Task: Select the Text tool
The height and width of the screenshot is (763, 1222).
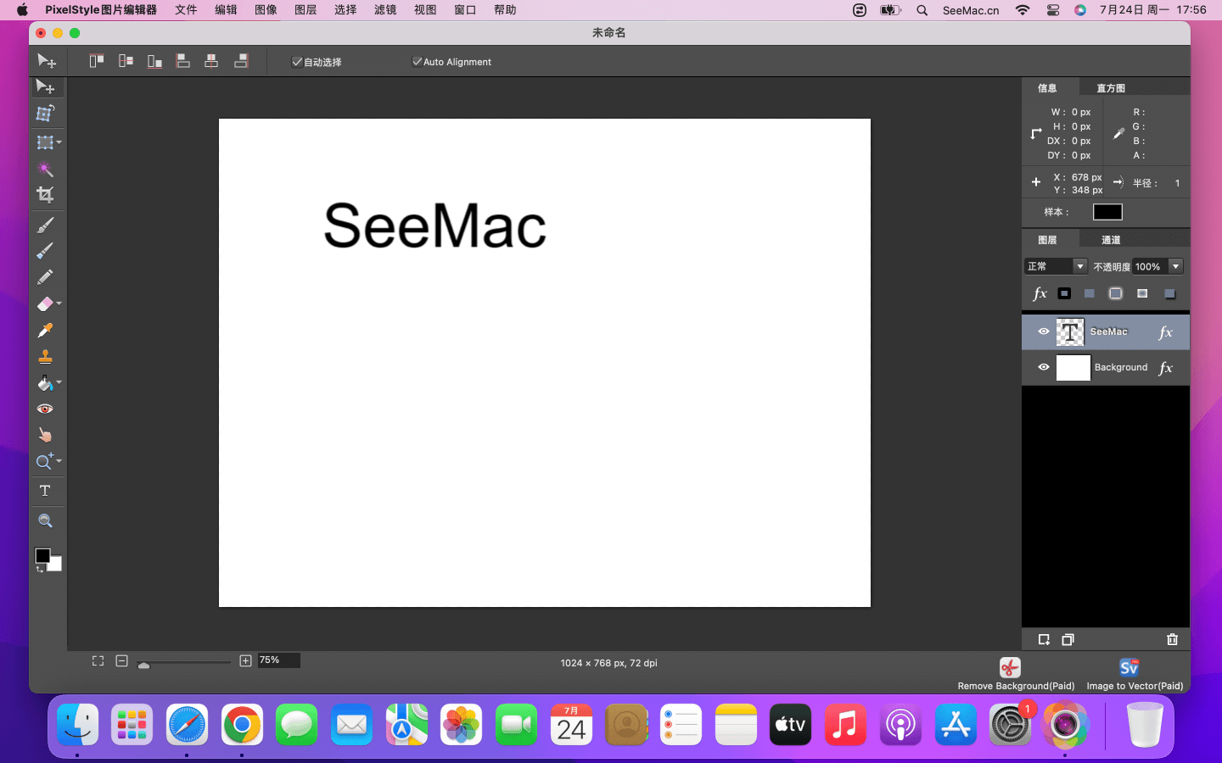Action: [x=45, y=491]
